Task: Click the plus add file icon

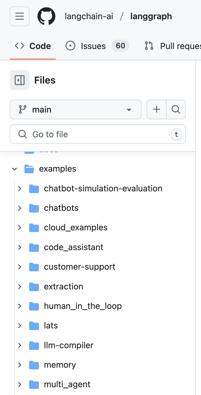Action: pos(157,109)
